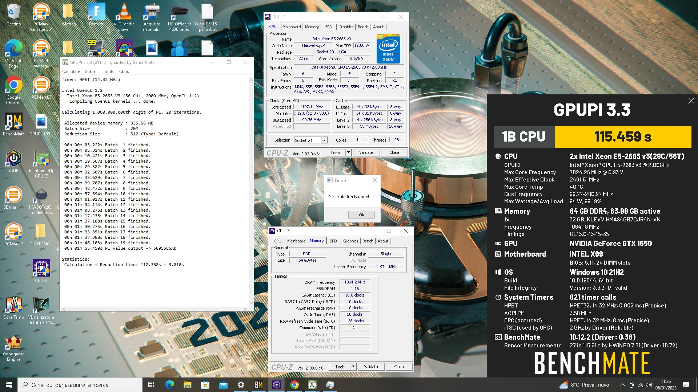Open notification center on taskbar
This screenshot has width=698, height=392.
(686, 385)
